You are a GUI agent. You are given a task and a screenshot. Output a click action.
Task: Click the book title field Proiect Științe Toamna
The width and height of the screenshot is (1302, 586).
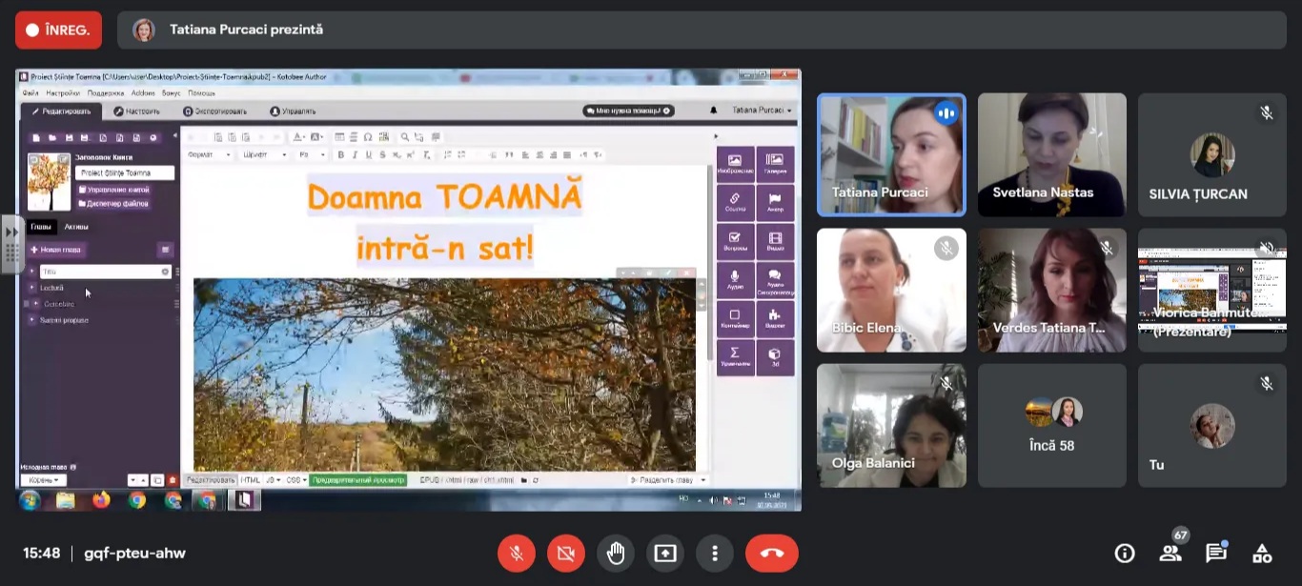pos(124,173)
